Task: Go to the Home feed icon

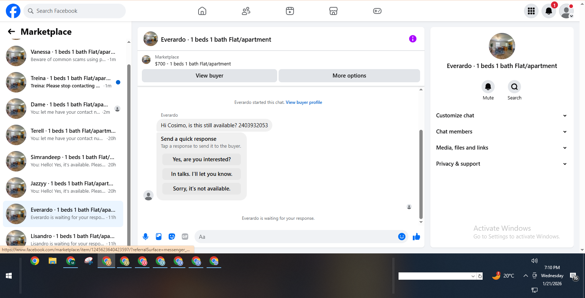Action: click(x=202, y=11)
